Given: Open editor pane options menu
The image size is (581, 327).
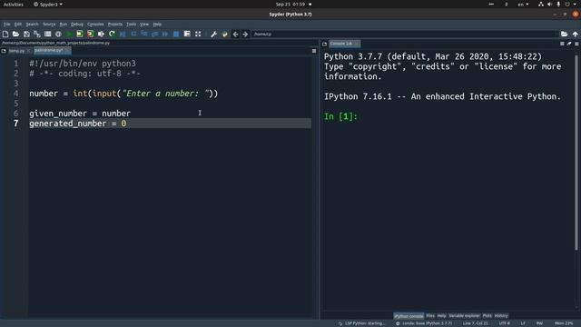Looking at the screenshot, I should pyautogui.click(x=314, y=51).
